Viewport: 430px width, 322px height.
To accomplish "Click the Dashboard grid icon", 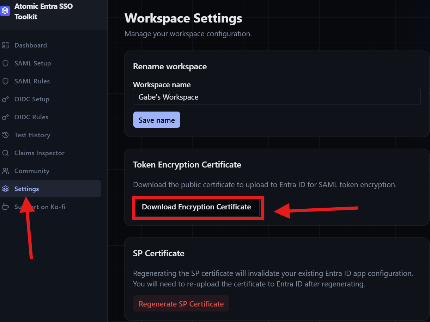I will click(x=5, y=45).
